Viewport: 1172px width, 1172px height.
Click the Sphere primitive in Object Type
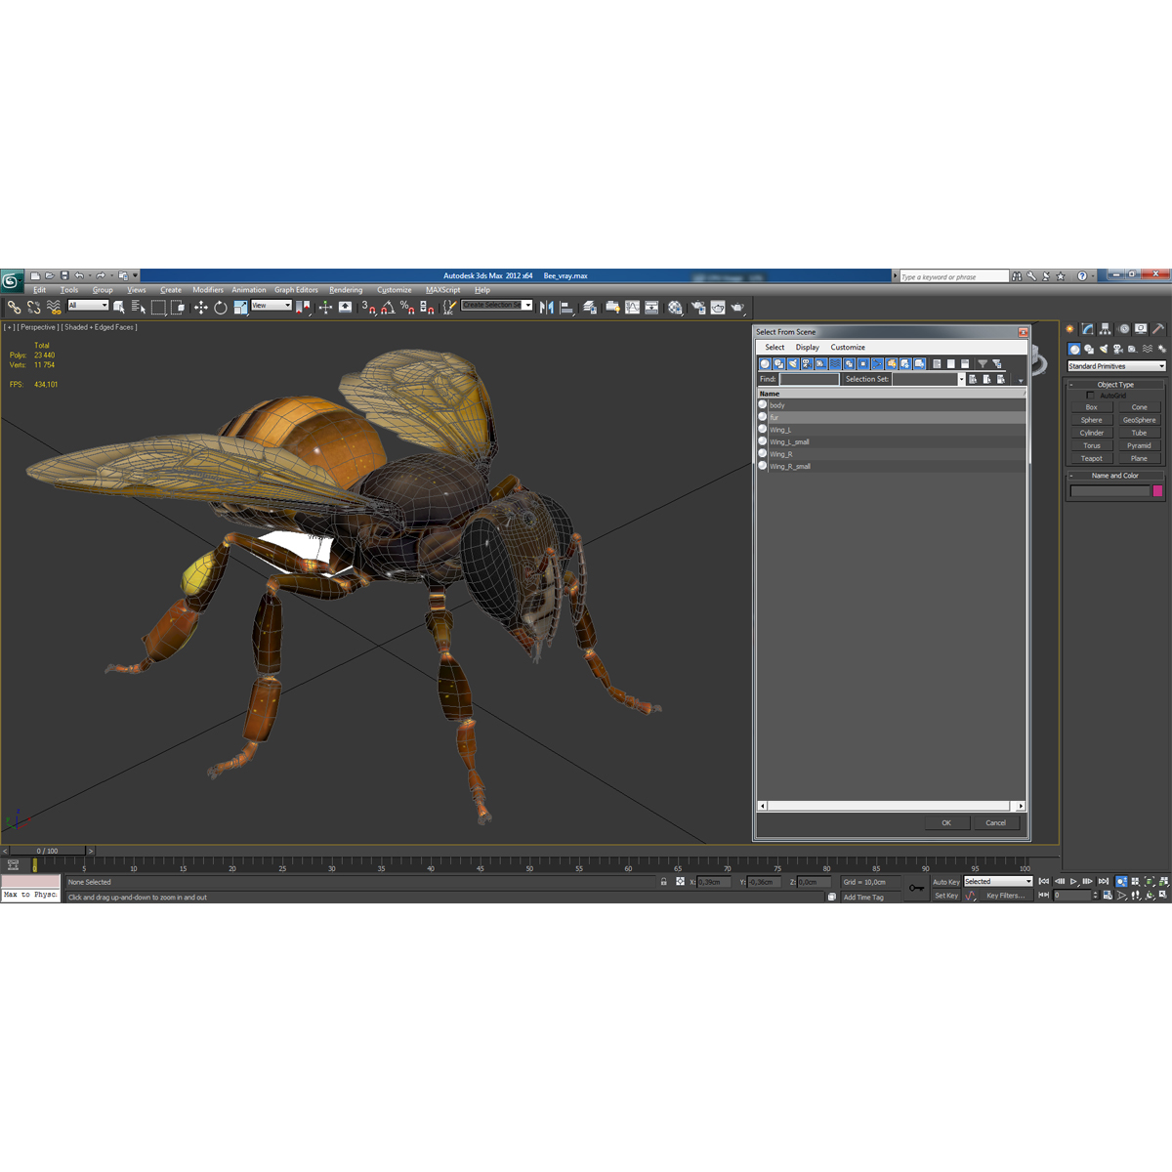[1091, 419]
